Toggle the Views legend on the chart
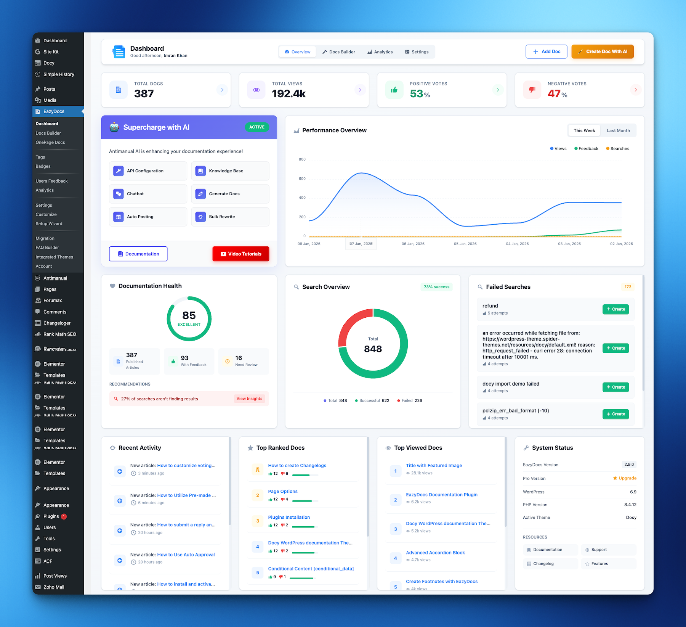 [558, 148]
